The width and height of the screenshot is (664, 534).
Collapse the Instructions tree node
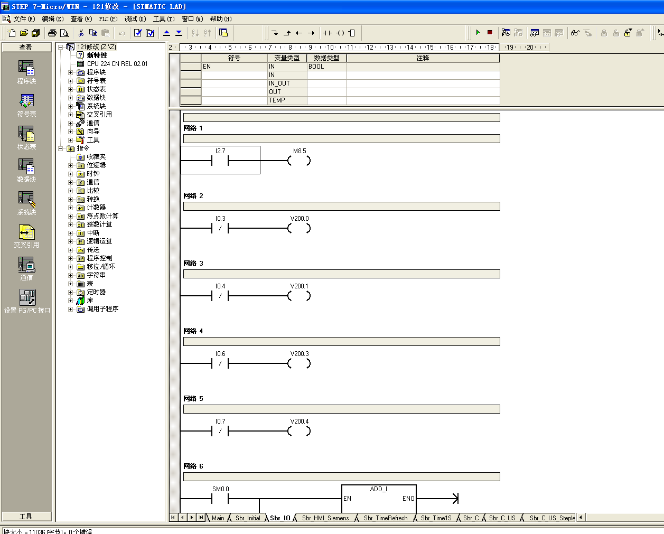click(61, 148)
